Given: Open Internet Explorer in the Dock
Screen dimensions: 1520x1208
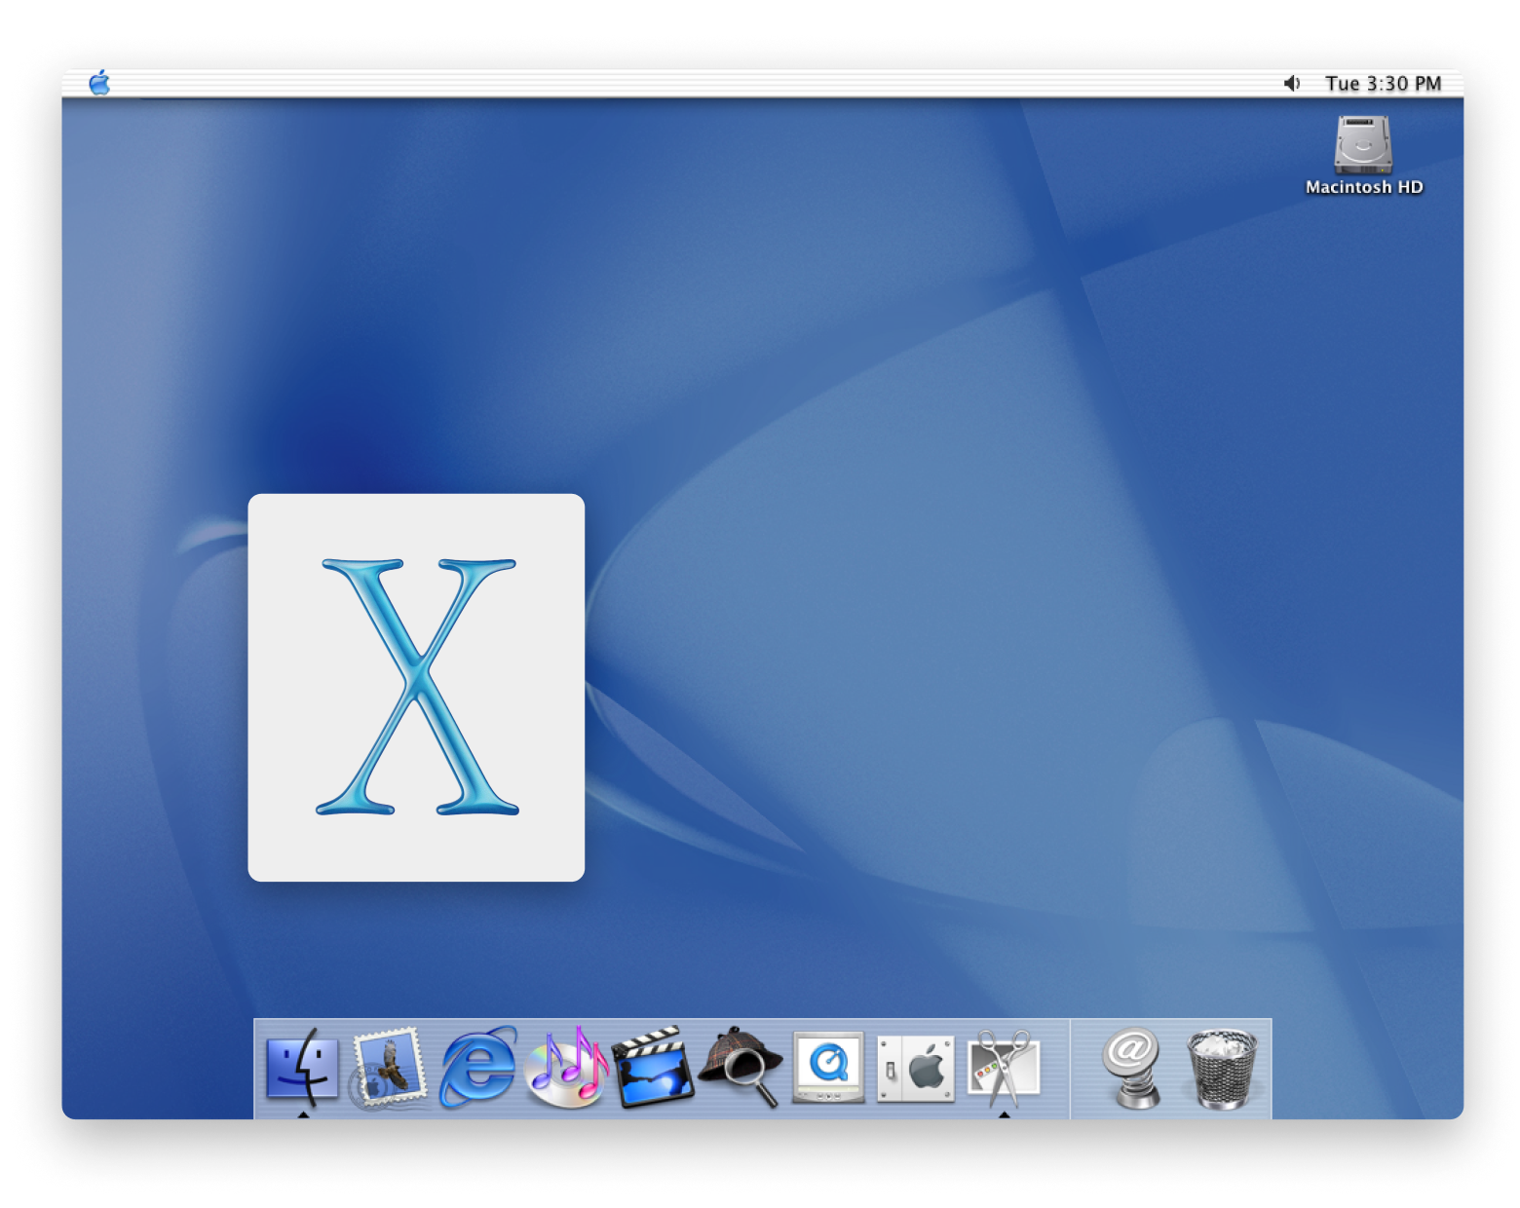Looking at the screenshot, I should (x=477, y=1066).
